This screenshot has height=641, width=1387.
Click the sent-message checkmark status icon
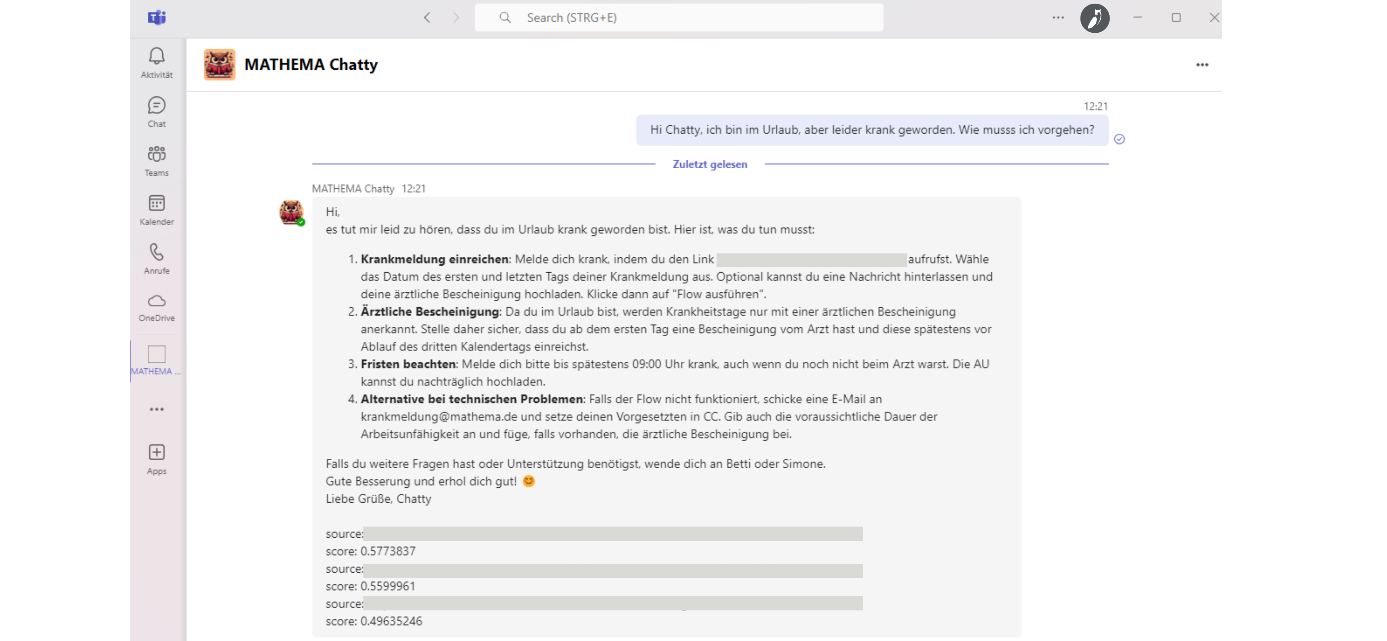(x=1119, y=139)
